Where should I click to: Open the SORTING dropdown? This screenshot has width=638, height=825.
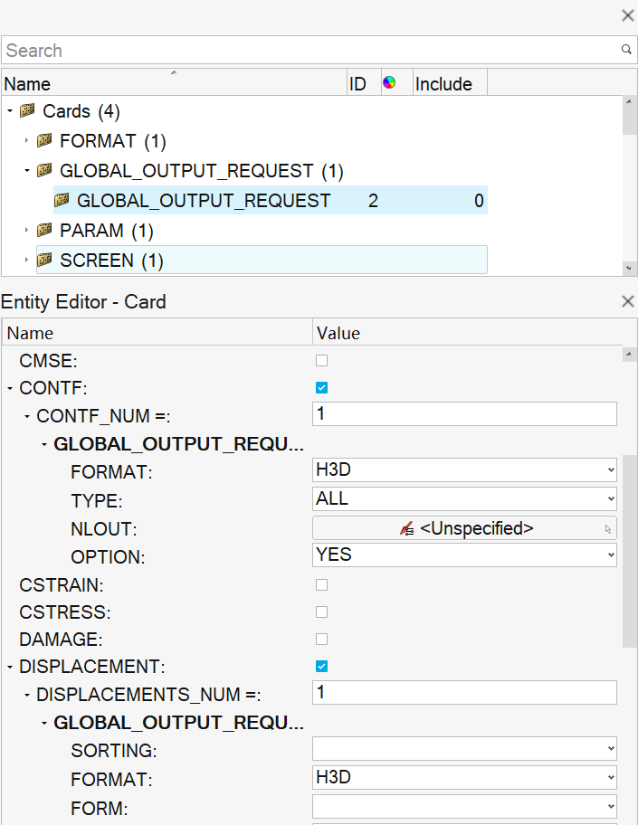pos(464,749)
